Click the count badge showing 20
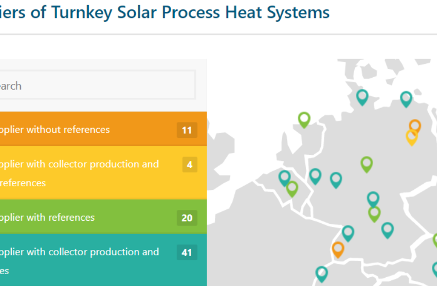 click(187, 218)
